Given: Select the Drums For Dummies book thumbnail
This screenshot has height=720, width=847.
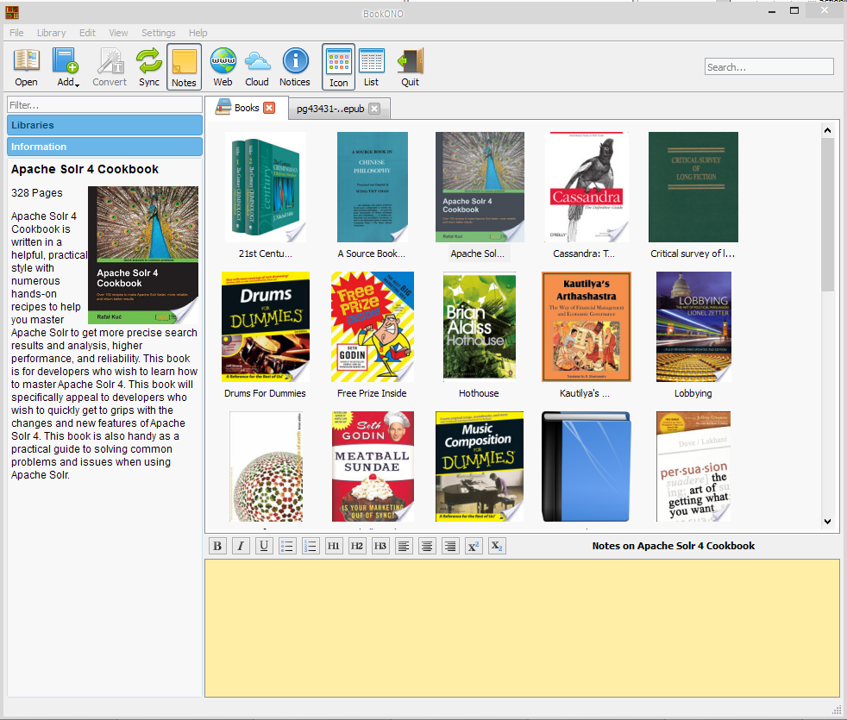Looking at the screenshot, I should point(265,327).
